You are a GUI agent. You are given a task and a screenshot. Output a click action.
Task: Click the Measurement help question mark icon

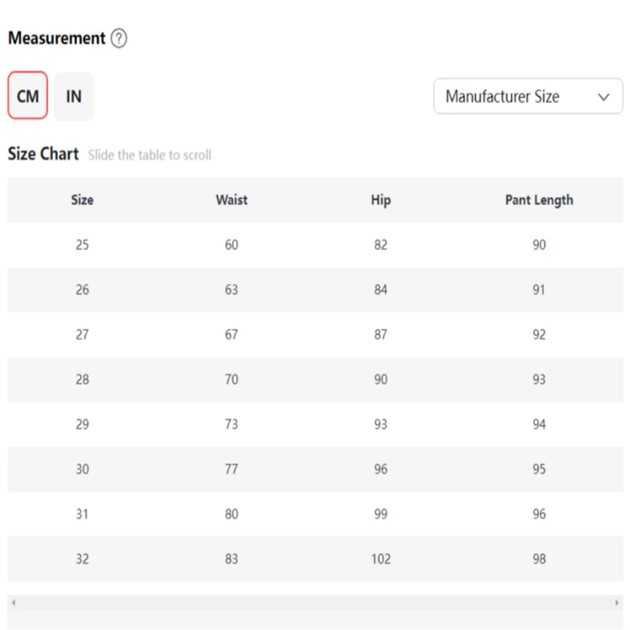[x=119, y=38]
